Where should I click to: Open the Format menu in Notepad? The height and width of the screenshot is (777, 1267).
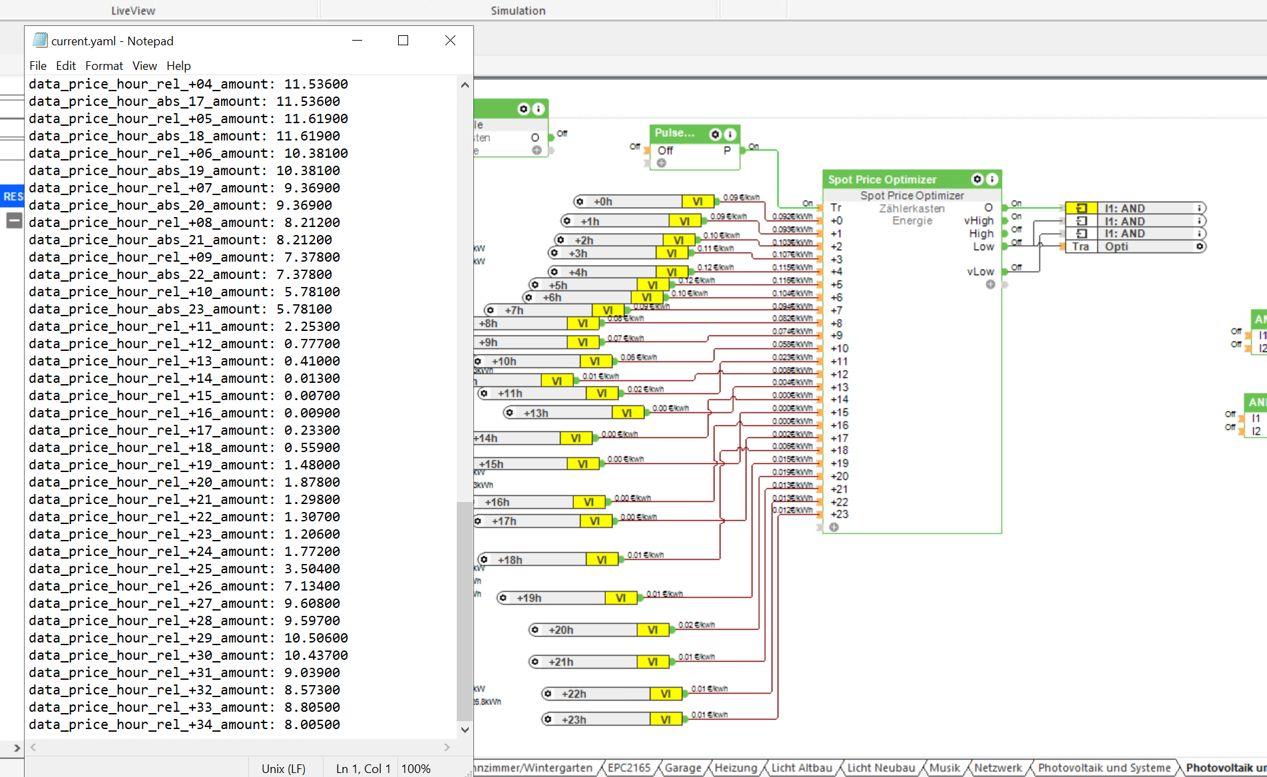(x=104, y=66)
